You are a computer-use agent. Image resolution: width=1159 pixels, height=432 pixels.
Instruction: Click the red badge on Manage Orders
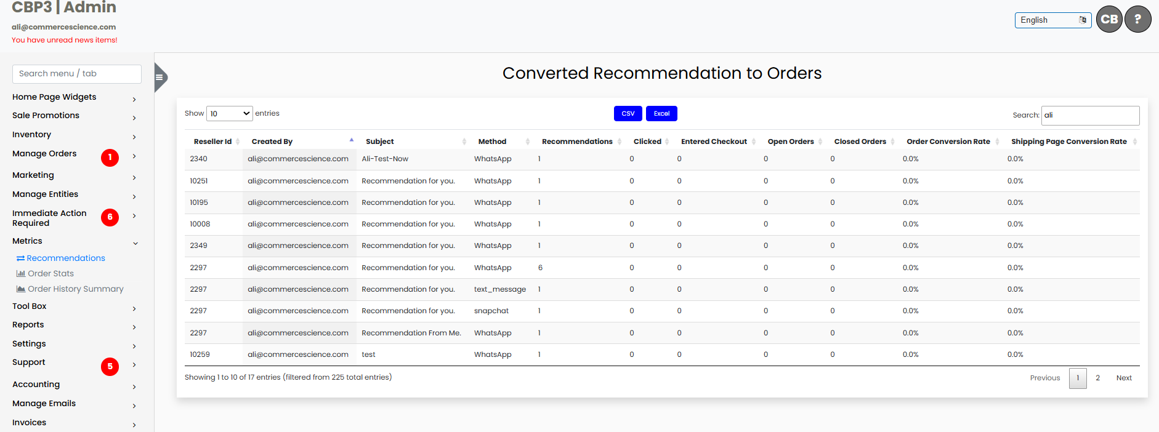tap(110, 158)
